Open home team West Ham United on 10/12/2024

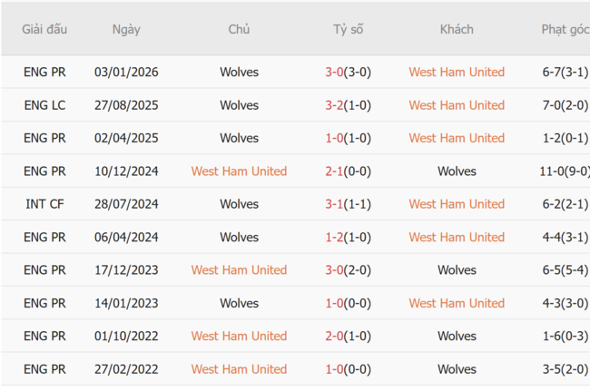point(239,171)
